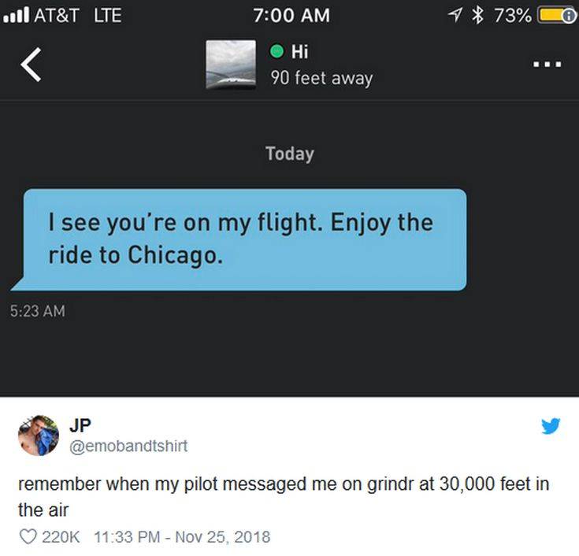This screenshot has width=579, height=556.
Task: Like the tweet with the heart icon
Action: (x=27, y=537)
